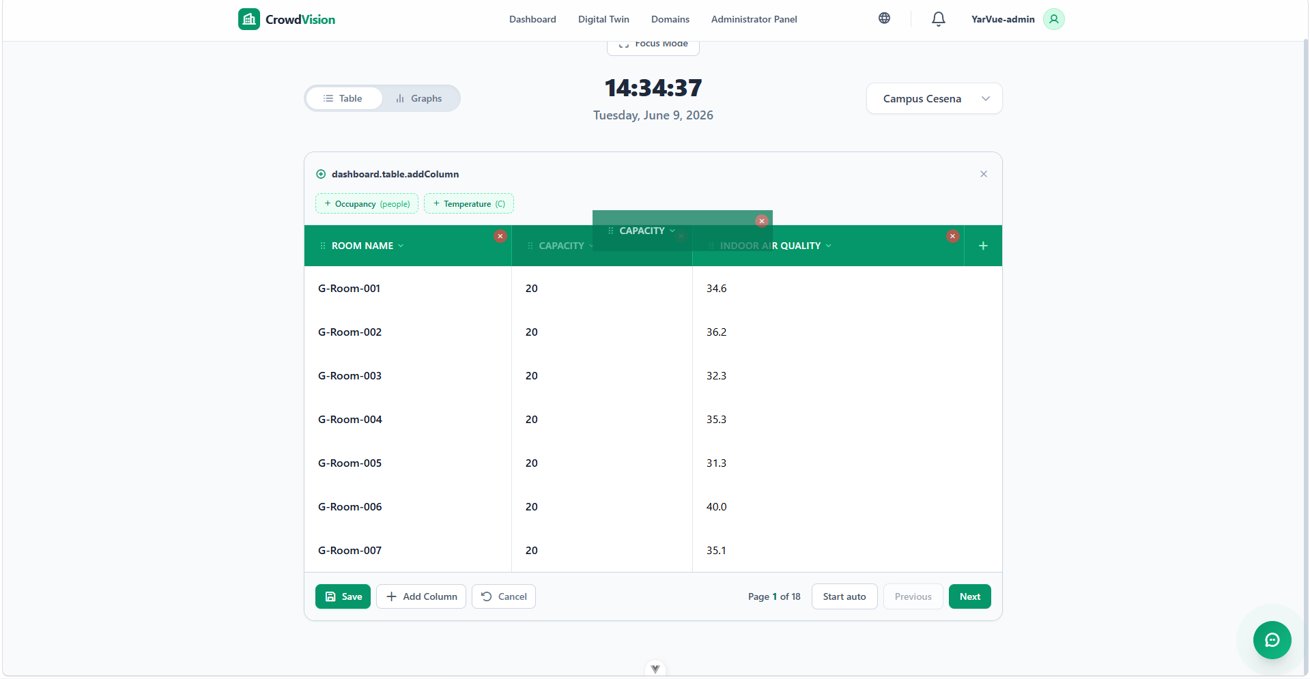Viewport: 1310px width, 679px height.
Task: Open the Dashboard menu
Action: coord(532,19)
